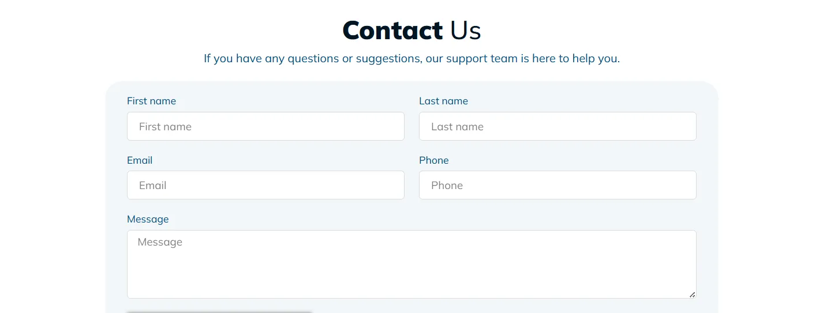
Task: Click the 'Message' label above the text area
Action: click(x=148, y=219)
